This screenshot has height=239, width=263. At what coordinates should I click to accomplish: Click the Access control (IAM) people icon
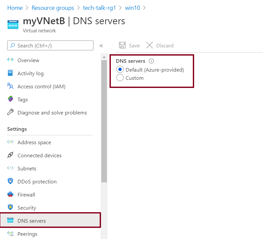tap(10, 86)
